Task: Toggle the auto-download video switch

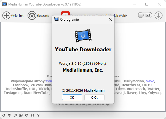Action: [x=145, y=15]
